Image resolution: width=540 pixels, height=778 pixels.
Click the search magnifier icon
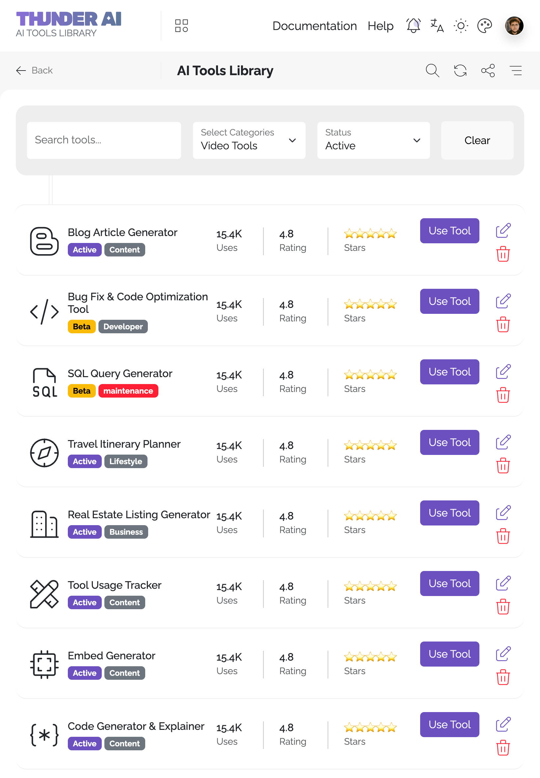[432, 71]
